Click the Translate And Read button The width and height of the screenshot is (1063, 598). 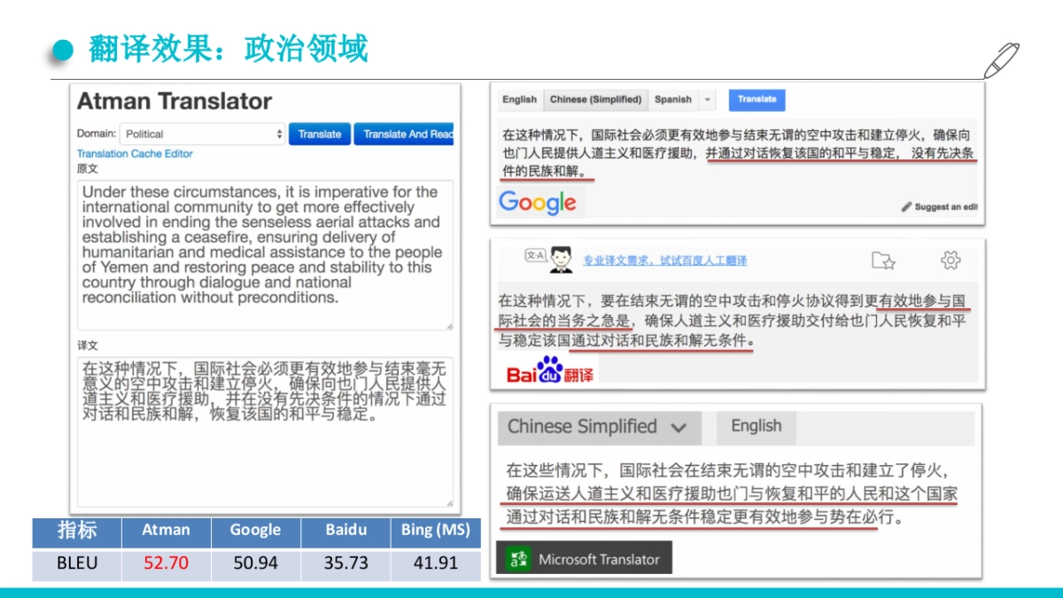(405, 134)
